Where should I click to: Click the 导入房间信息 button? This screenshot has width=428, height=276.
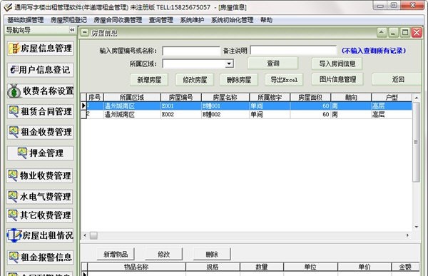pos(337,63)
